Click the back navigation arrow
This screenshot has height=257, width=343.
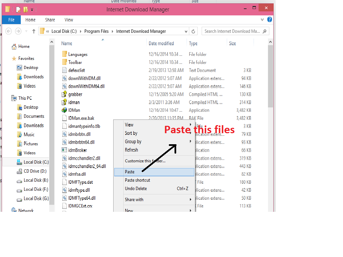click(x=8, y=31)
